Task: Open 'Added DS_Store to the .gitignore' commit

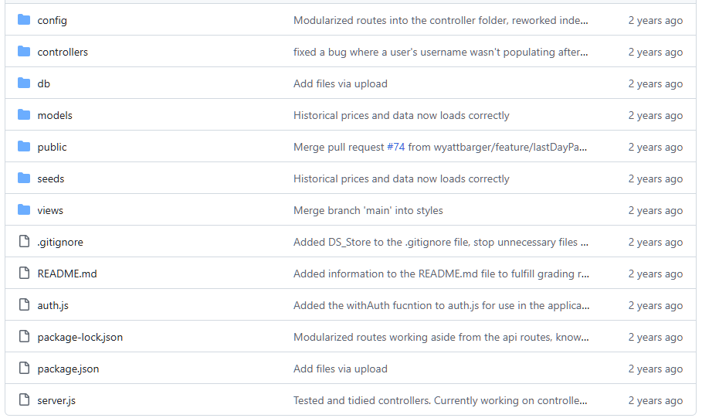Action: coord(440,243)
